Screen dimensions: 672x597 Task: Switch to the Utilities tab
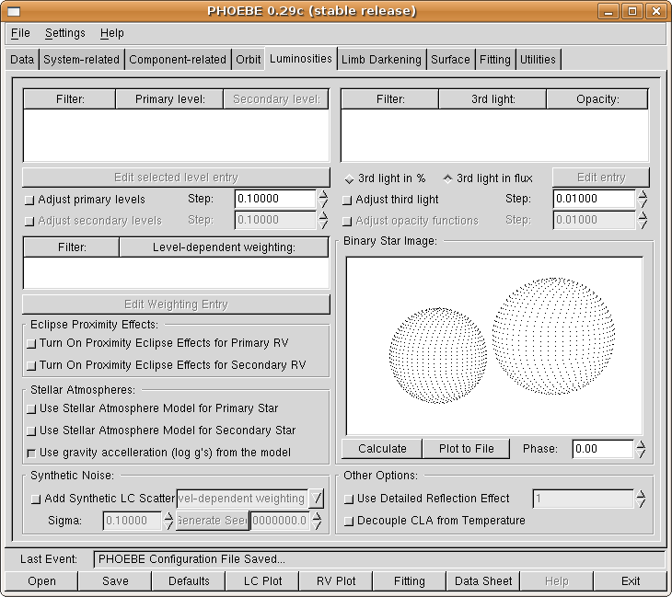point(538,59)
